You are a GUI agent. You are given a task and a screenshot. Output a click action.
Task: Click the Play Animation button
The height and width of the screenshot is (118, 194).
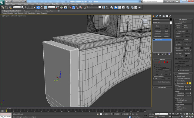(x=175, y=114)
